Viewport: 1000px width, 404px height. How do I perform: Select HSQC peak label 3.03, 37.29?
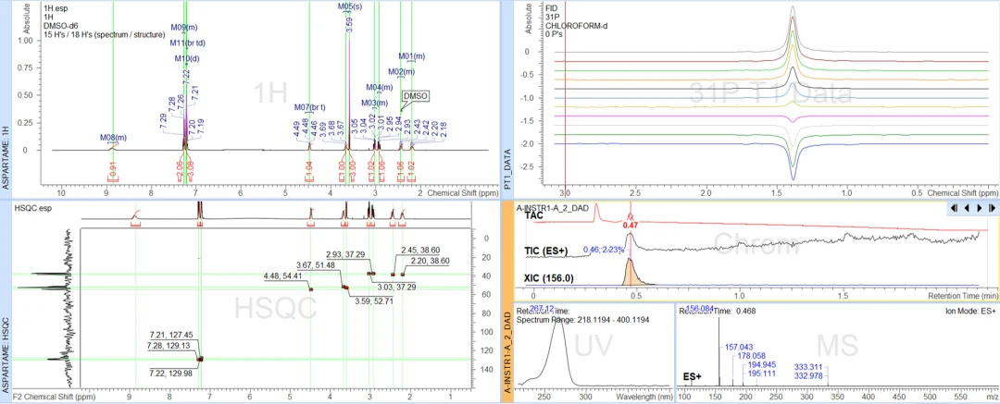pyautogui.click(x=395, y=288)
